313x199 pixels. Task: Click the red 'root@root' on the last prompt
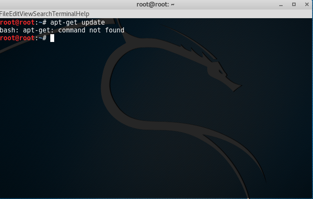[17, 38]
